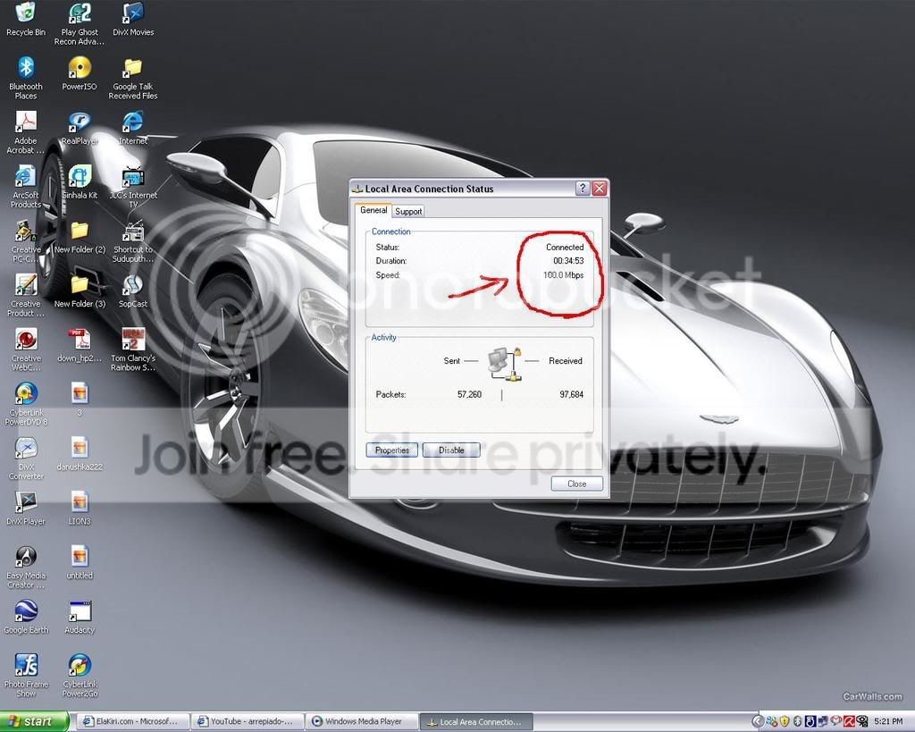
Task: Click the Properties button in connection dialog
Action: tap(392, 450)
